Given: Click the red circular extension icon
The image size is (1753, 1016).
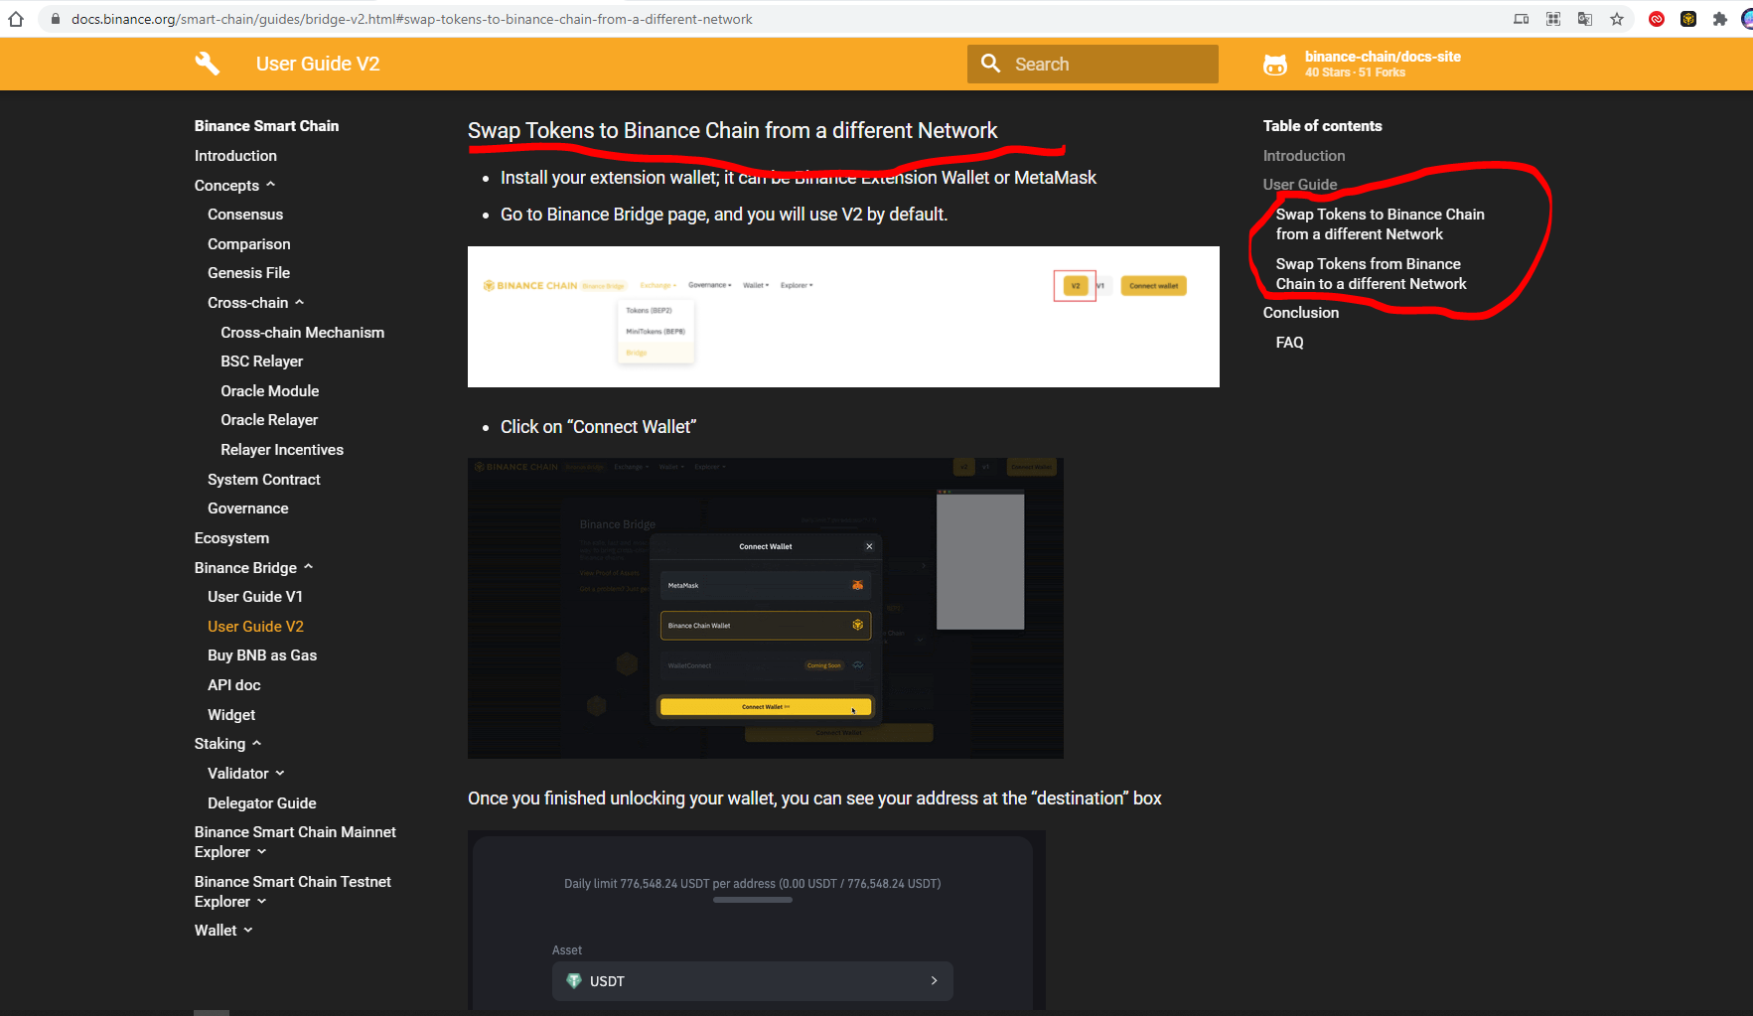Looking at the screenshot, I should point(1657,19).
